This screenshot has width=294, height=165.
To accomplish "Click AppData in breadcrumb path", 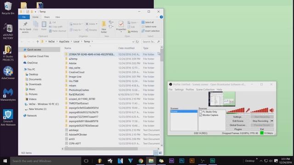I will (x=64, y=42).
